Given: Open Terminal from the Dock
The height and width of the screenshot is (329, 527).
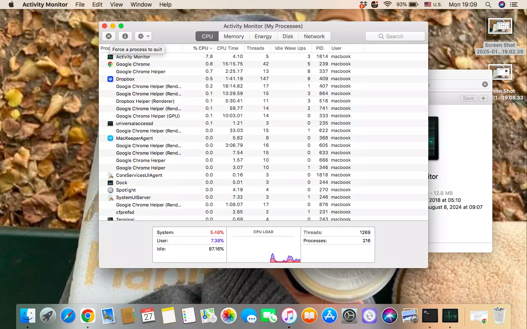Looking at the screenshot, I should pyautogui.click(x=430, y=316).
